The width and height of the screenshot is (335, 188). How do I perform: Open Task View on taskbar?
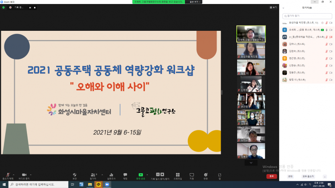[73, 184]
